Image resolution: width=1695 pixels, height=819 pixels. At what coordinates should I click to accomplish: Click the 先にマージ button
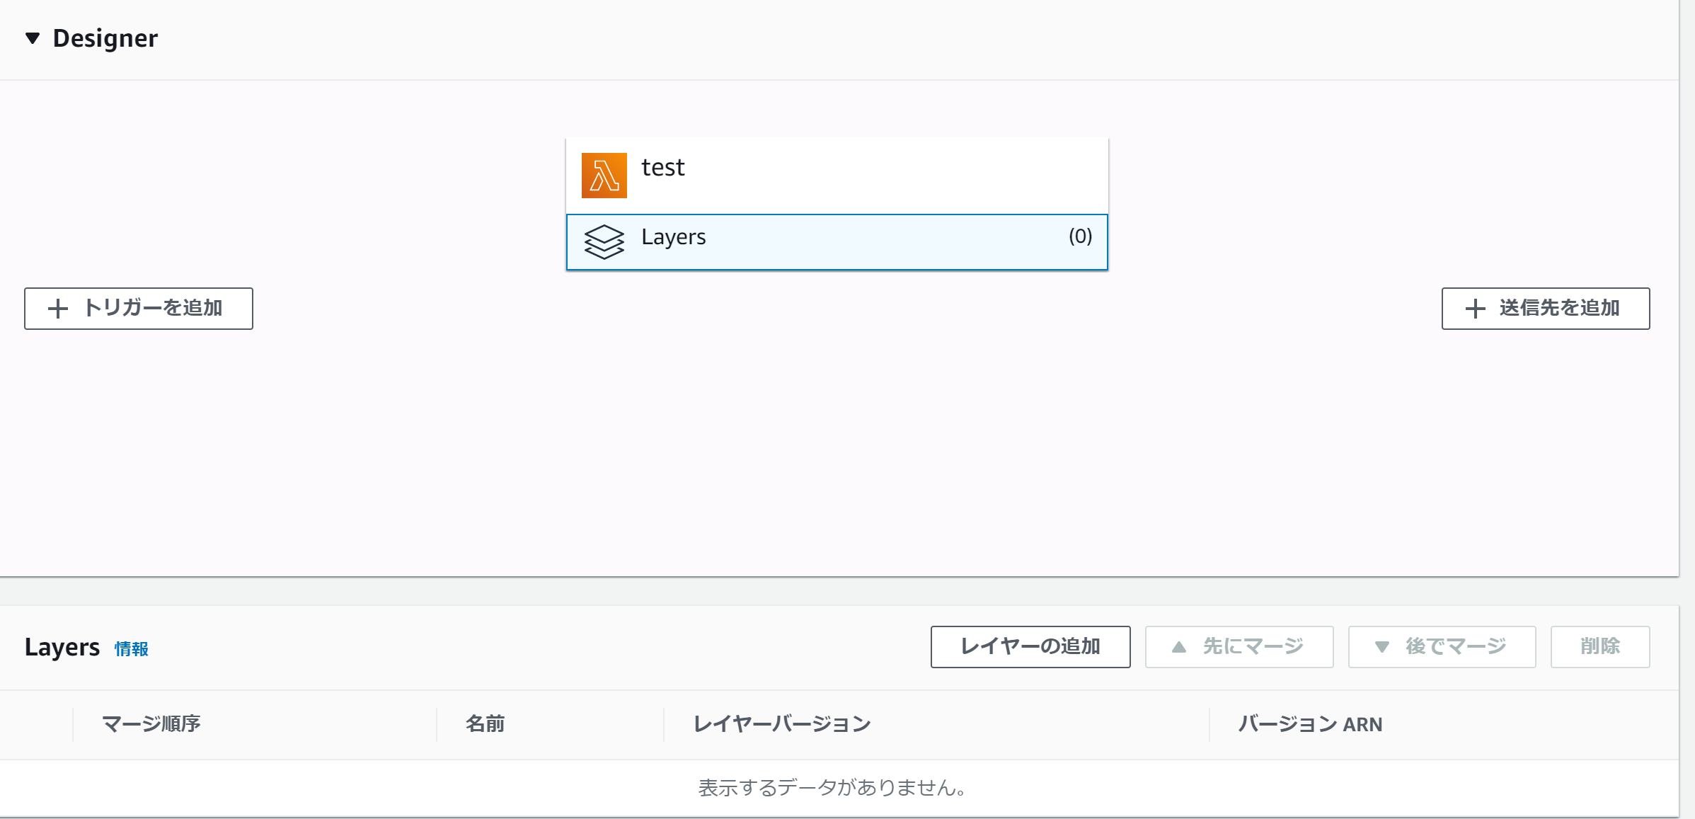tap(1239, 646)
